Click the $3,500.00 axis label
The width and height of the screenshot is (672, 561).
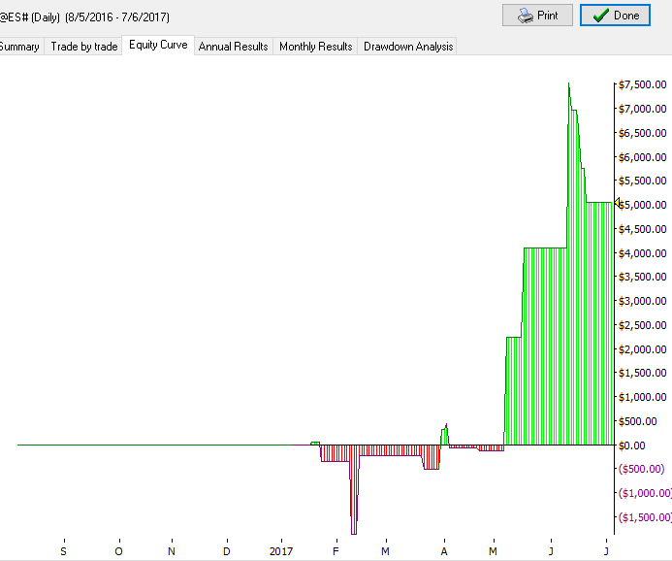pyautogui.click(x=643, y=277)
